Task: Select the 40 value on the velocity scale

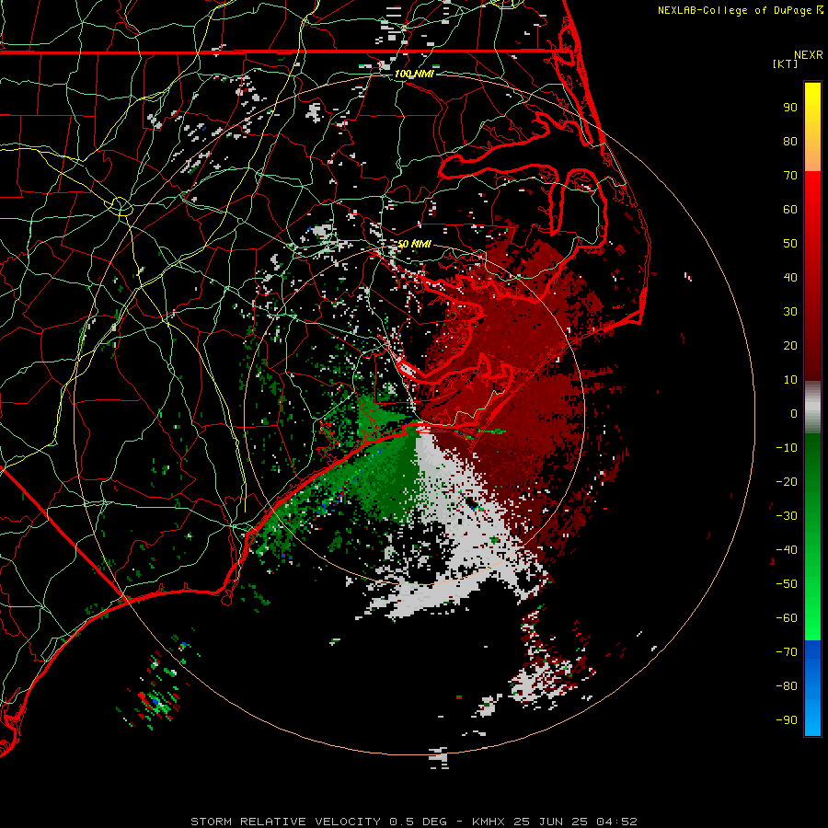Action: click(790, 277)
